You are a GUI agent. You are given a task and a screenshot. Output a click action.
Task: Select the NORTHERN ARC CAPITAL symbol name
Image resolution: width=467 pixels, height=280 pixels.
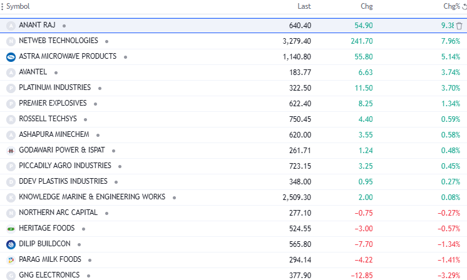coord(58,212)
